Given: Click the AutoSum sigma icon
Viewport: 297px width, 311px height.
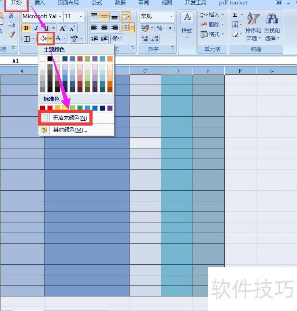Looking at the screenshot, I should tap(235, 15).
